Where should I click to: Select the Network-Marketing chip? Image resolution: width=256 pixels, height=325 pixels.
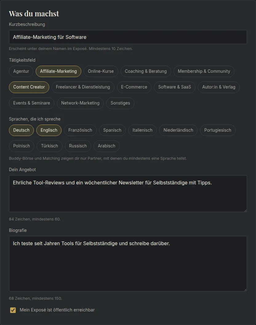[x=80, y=103]
